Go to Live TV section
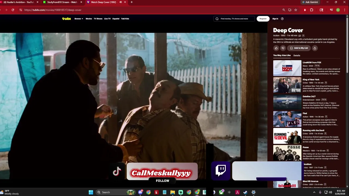Image resolution: width=349 pixels, height=196 pixels. pos(107,19)
